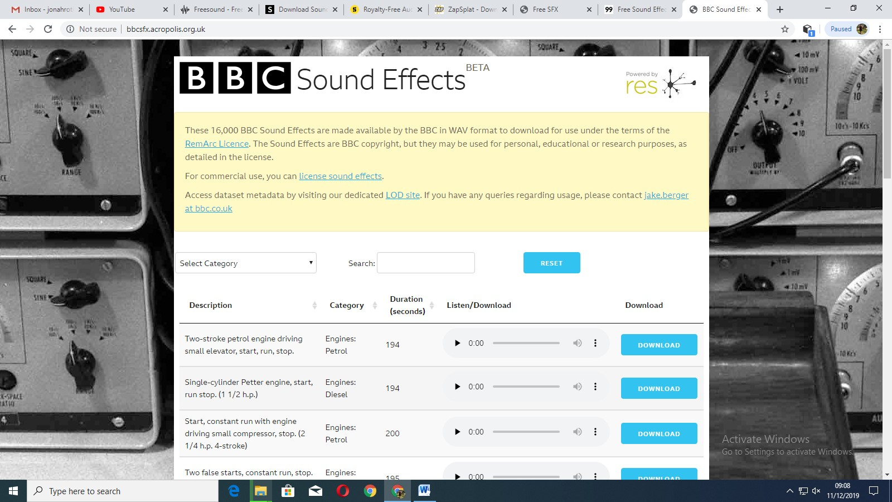Mute the small compressor engine audio player
This screenshot has width=892, height=502.
pyautogui.click(x=577, y=432)
